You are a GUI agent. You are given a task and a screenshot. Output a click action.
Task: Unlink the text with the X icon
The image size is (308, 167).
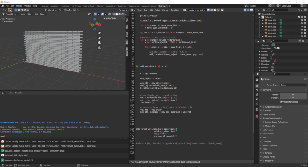click(x=218, y=10)
